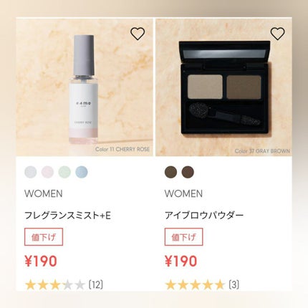The height and width of the screenshot is (308, 308).
Task: Click the ¥190 price of eyebrow powder
Action: click(x=181, y=261)
